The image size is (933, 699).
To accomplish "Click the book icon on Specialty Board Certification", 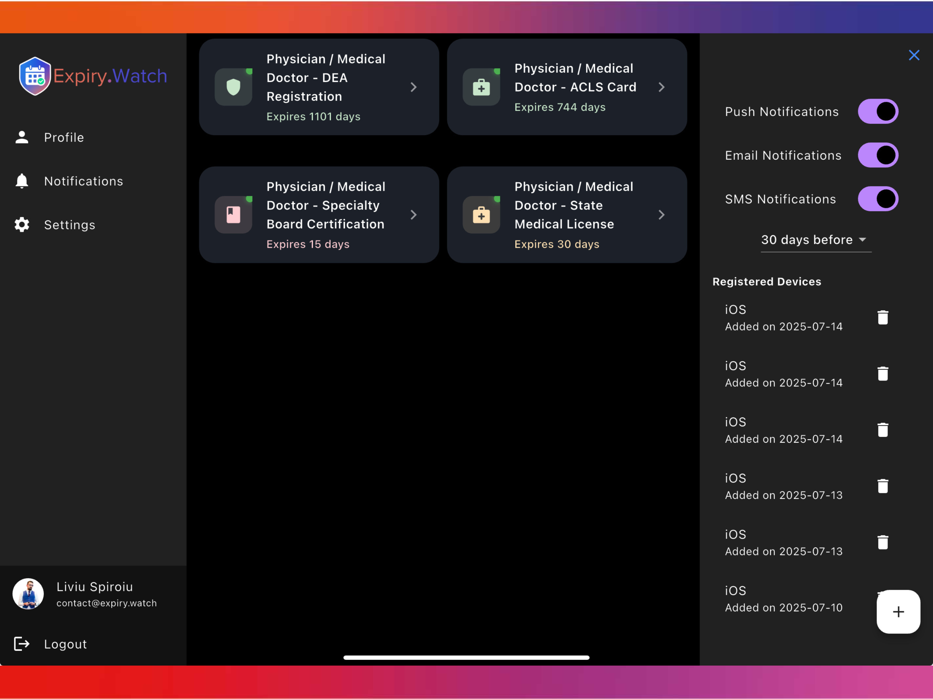I will coord(233,215).
